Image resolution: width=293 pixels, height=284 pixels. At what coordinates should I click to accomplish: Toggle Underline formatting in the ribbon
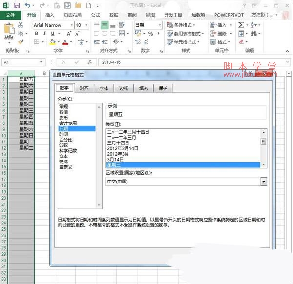pos(52,33)
